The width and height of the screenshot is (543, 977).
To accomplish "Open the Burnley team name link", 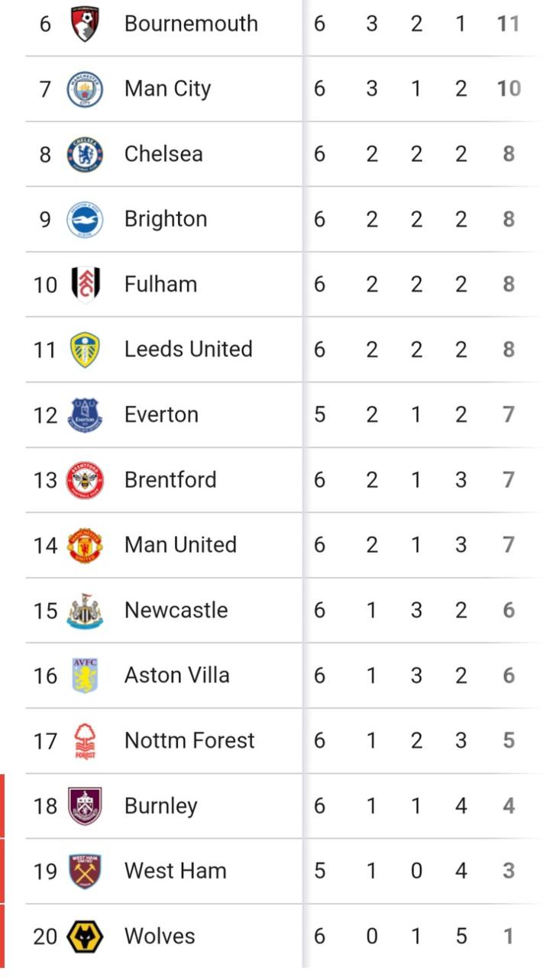I will [x=160, y=806].
